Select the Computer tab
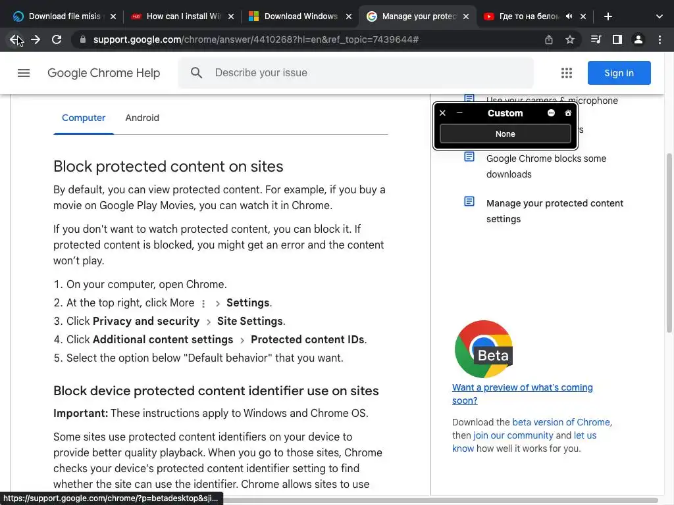The width and height of the screenshot is (674, 505). [84, 118]
